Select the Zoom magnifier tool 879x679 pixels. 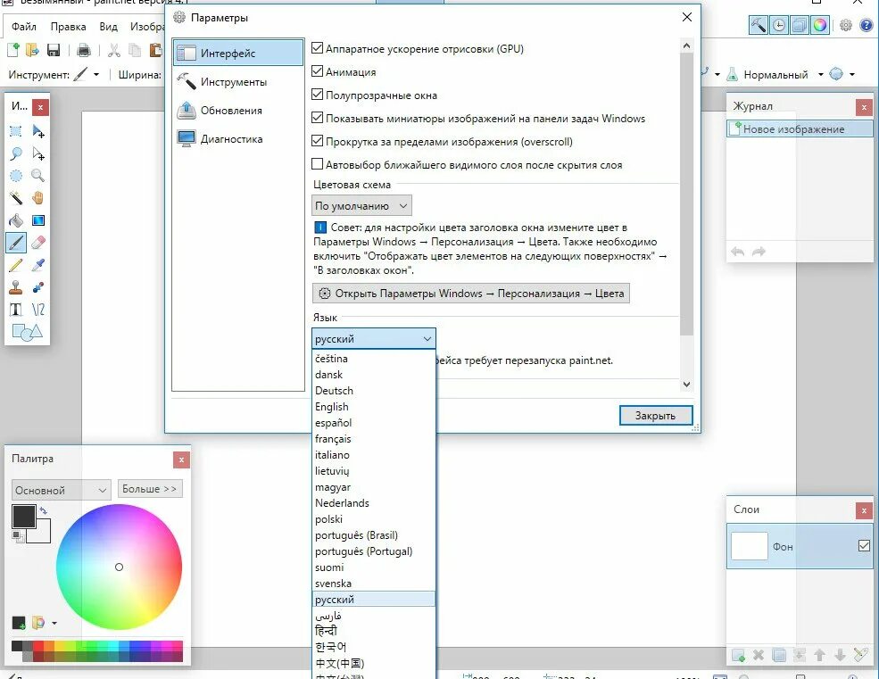38,176
